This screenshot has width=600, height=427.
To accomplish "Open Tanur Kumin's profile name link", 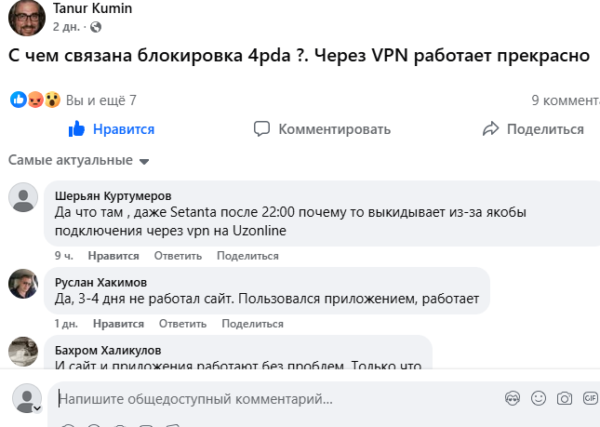I will (92, 8).
